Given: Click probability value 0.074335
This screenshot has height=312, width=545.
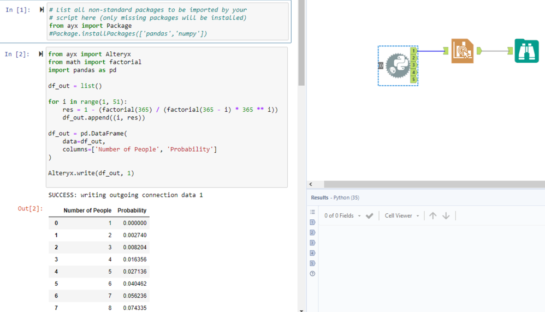Looking at the screenshot, I should click(x=134, y=308).
